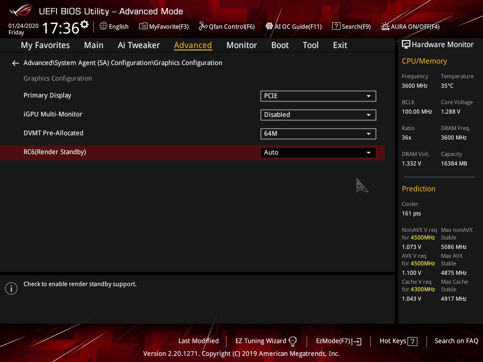
Task: Switch to EzMode(F7) text
Action: pyautogui.click(x=333, y=341)
